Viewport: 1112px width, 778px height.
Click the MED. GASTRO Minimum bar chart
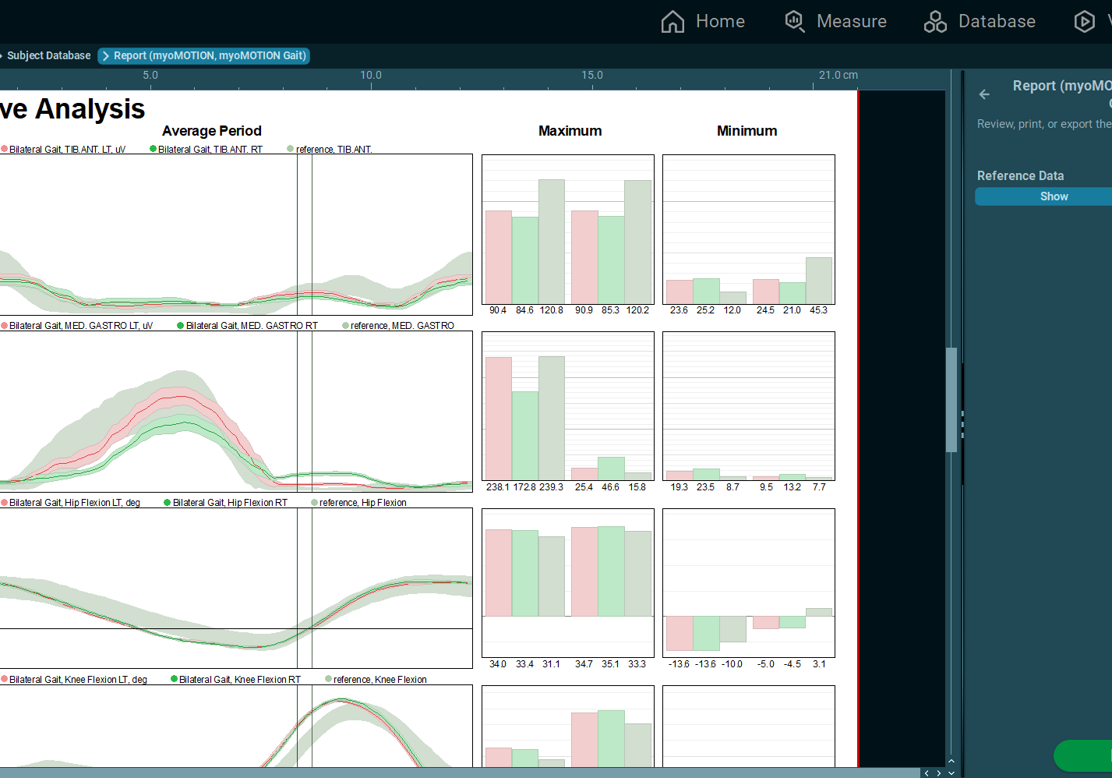pos(749,406)
